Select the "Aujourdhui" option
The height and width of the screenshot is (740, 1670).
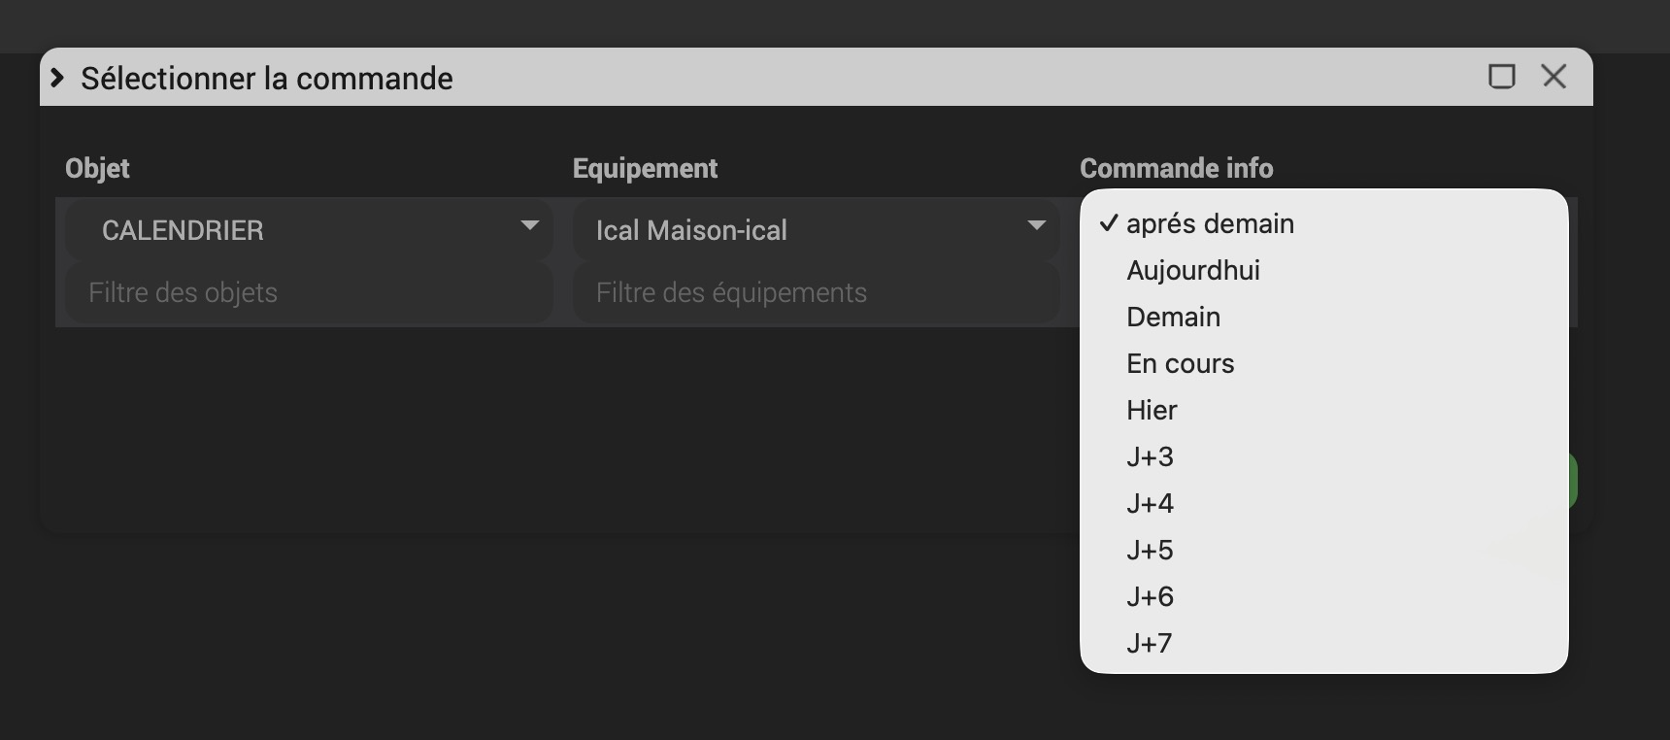[1193, 270]
